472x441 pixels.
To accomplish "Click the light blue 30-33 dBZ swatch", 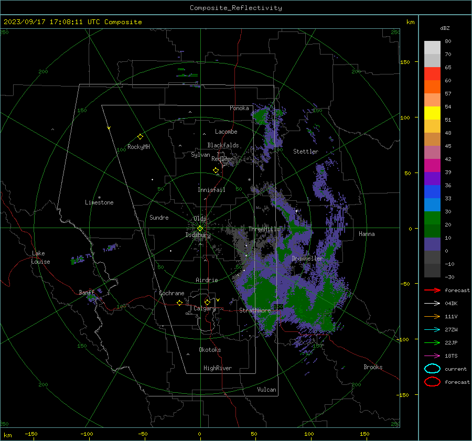I will click(x=432, y=205).
